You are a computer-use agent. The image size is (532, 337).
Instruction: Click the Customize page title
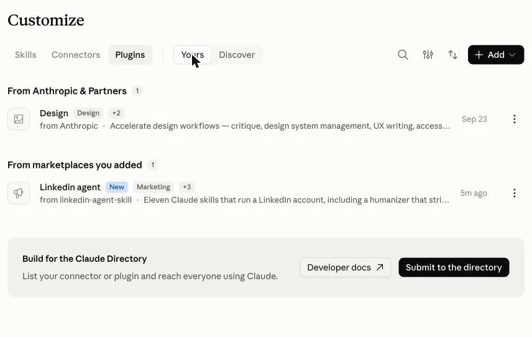46,20
